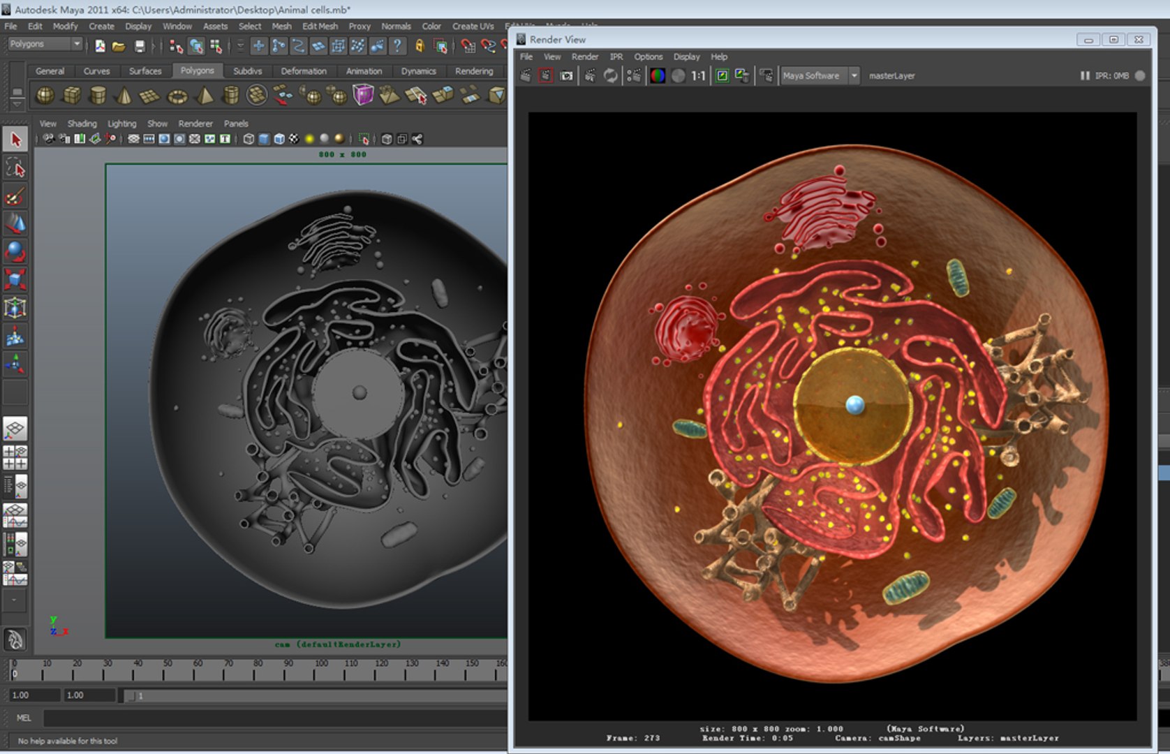Create a polygon sphere from the shelf
The image size is (1170, 754).
point(45,95)
